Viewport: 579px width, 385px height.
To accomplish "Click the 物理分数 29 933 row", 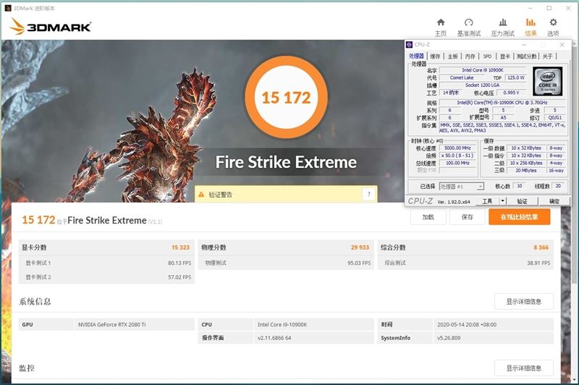I will pos(286,247).
